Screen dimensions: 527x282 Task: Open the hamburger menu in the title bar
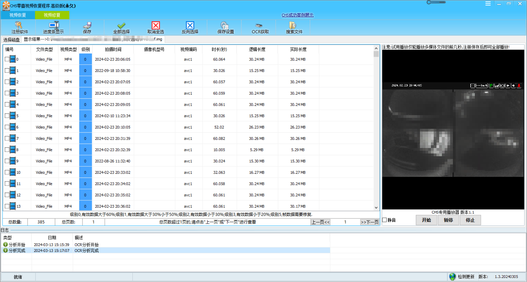tap(488, 4)
